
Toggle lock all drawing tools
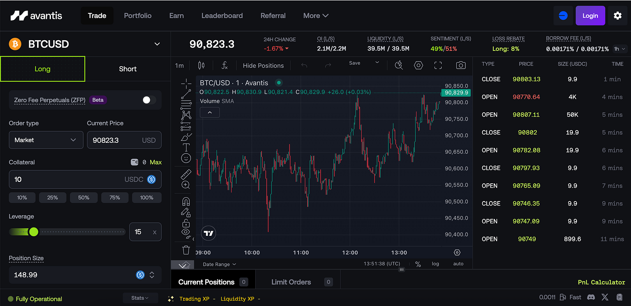coord(186,223)
